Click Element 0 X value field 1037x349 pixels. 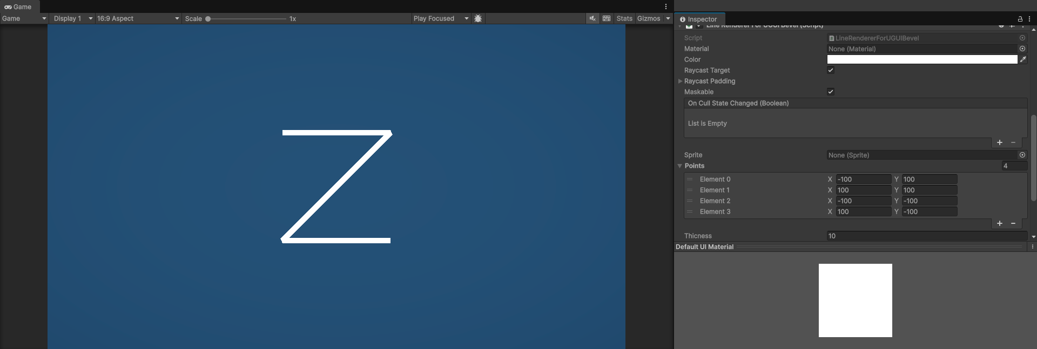(864, 179)
